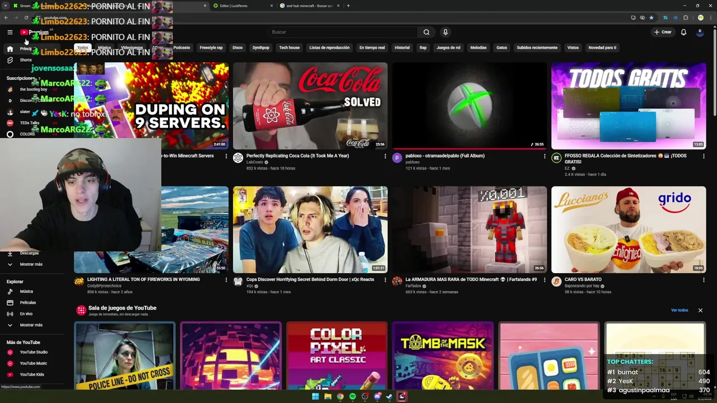Open the notifications bell
The width and height of the screenshot is (717, 403).
[683, 32]
